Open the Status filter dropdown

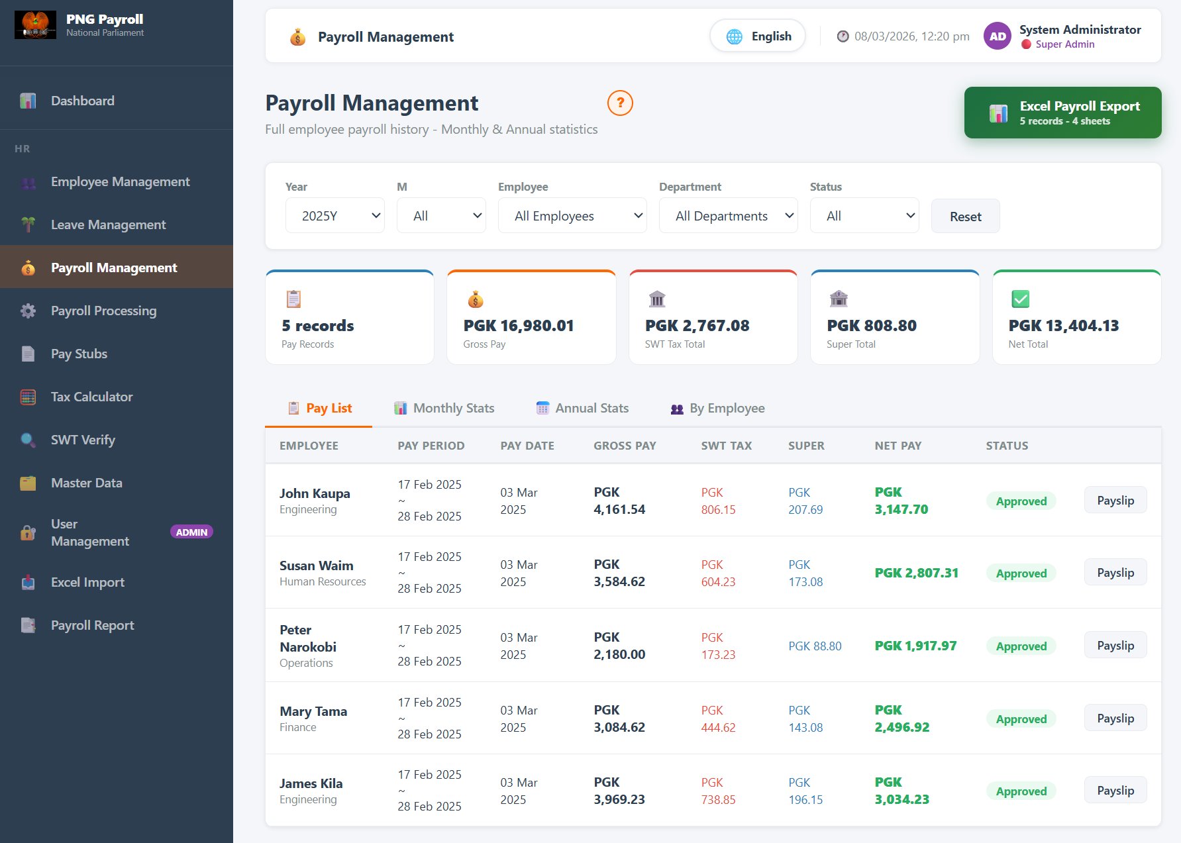point(864,216)
